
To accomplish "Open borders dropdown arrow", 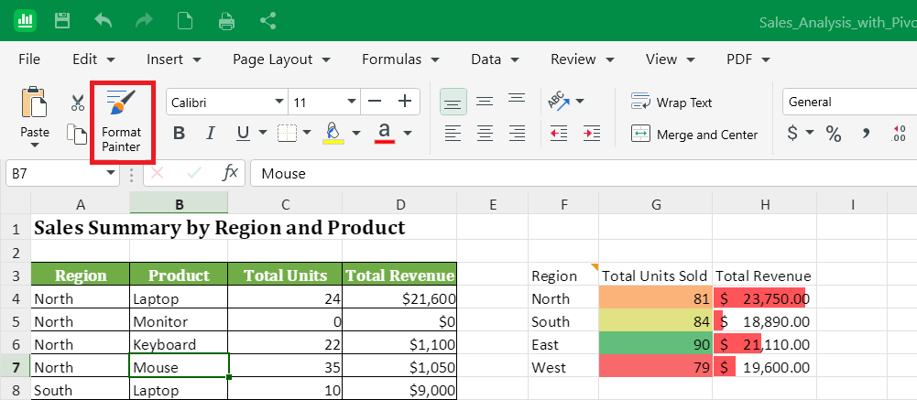I will pos(307,133).
